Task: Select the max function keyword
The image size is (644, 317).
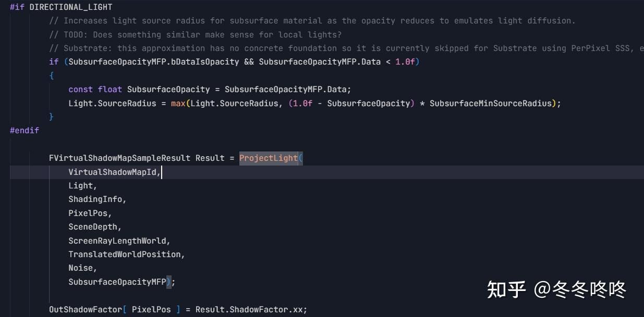Action: coord(178,103)
